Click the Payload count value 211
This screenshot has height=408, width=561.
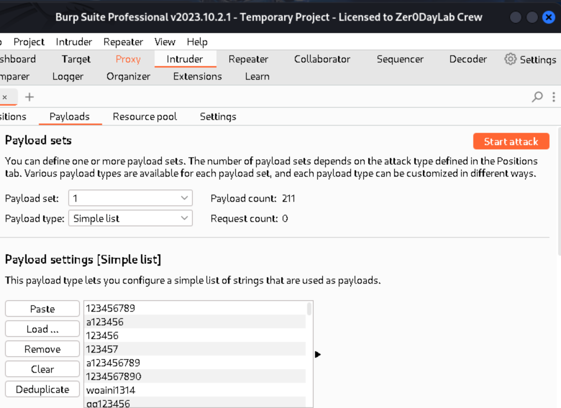[x=288, y=198]
